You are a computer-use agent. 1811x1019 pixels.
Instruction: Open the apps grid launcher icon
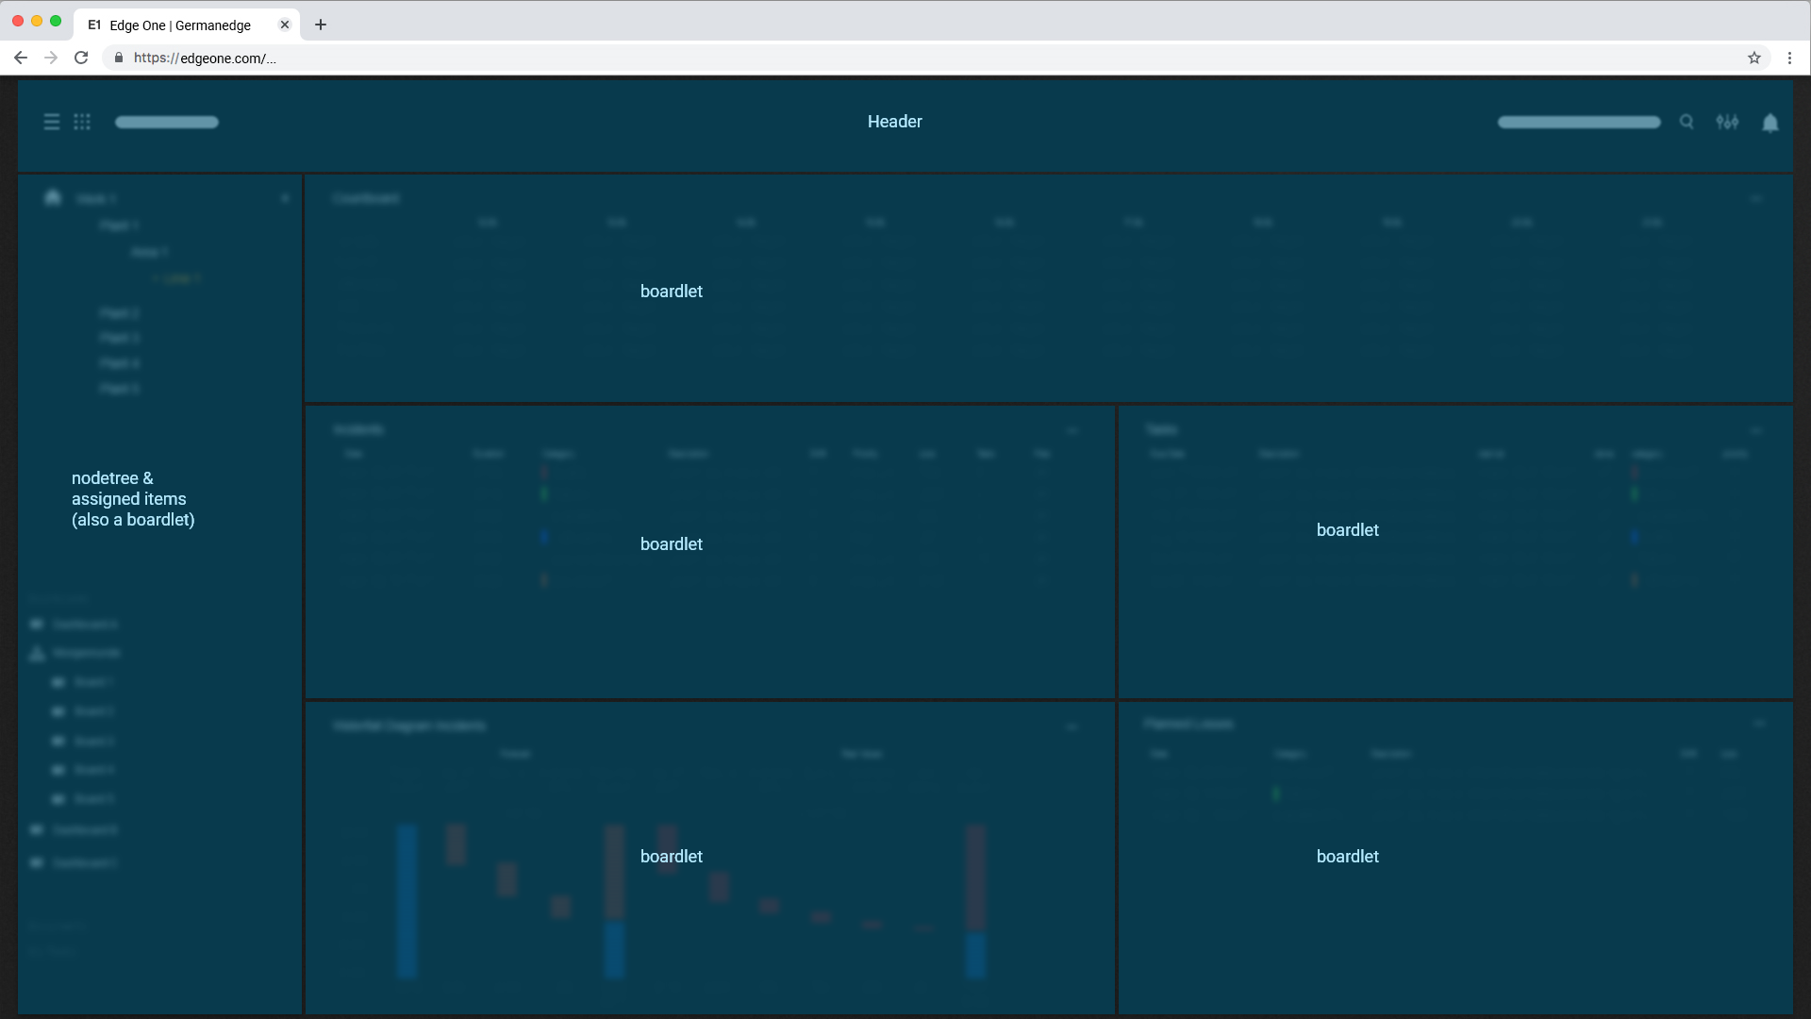click(82, 122)
